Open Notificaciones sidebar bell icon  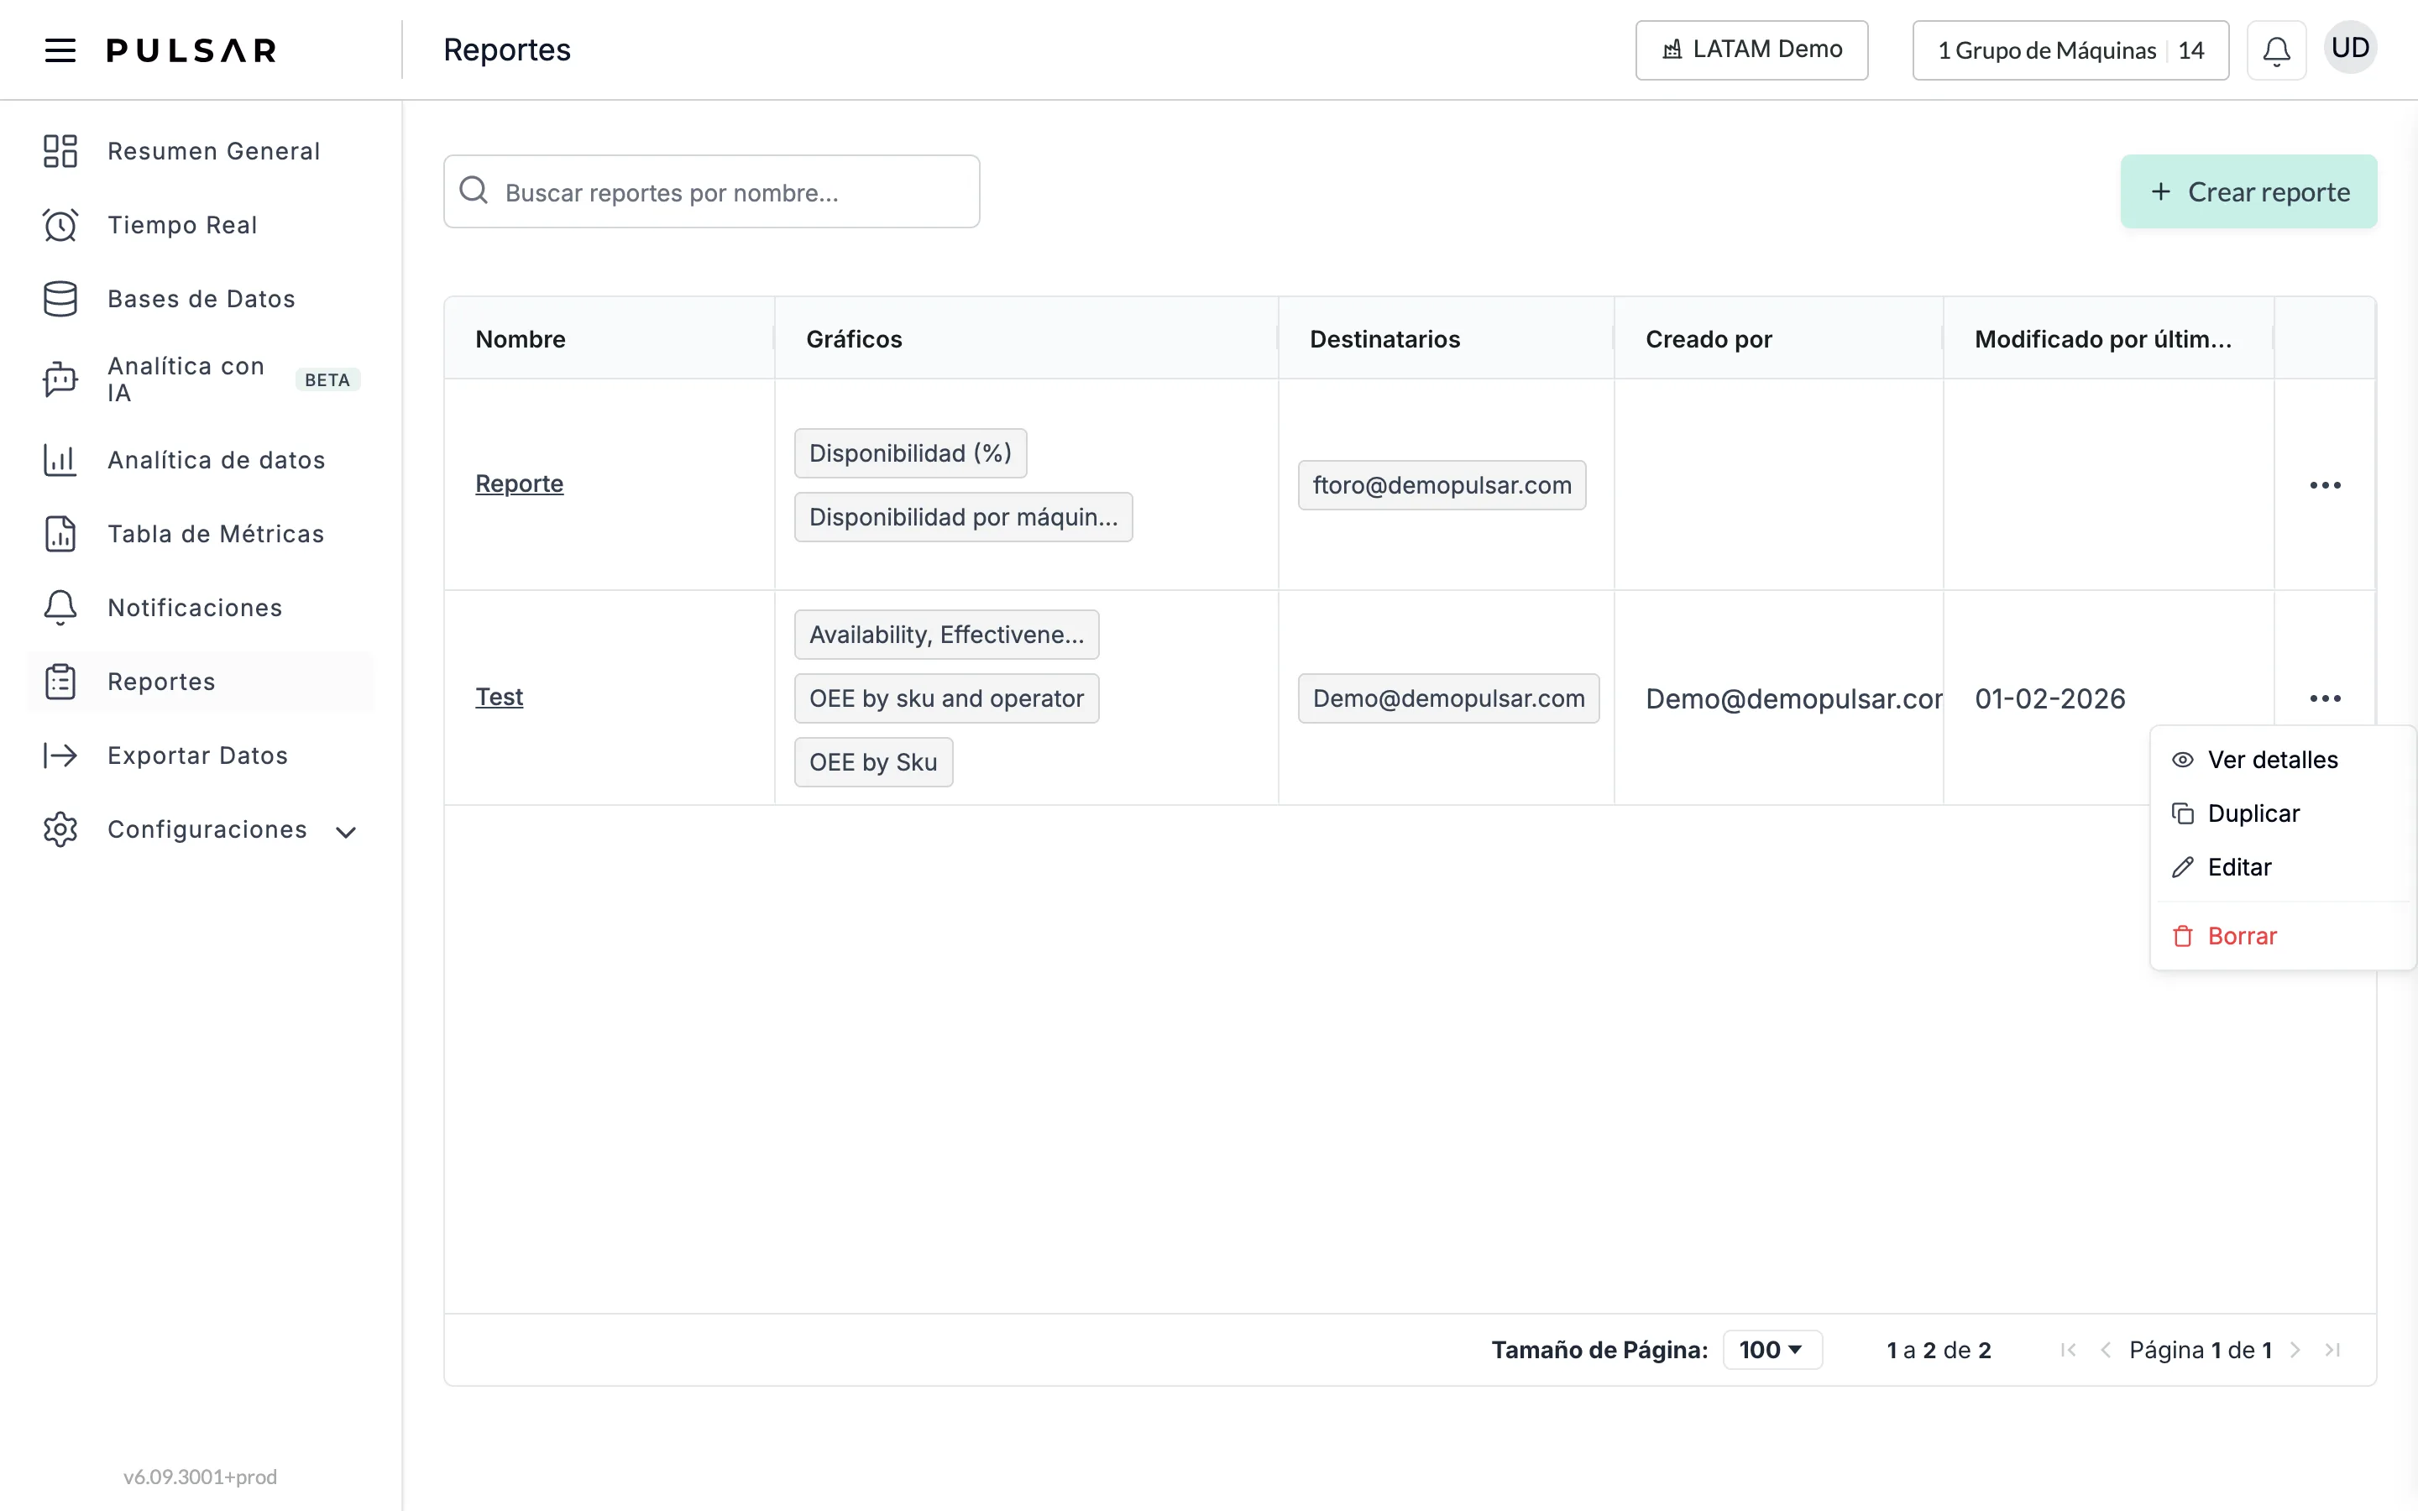pos(60,608)
